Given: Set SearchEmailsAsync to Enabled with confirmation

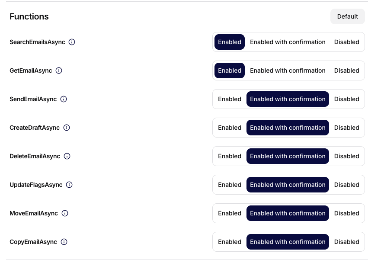Looking at the screenshot, I should (x=288, y=42).
